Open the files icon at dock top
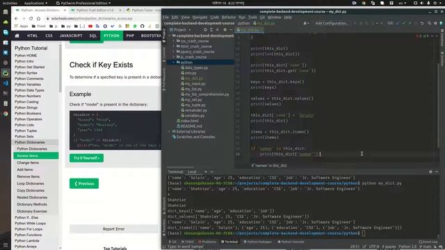445x250 pixels. (x=6, y=12)
